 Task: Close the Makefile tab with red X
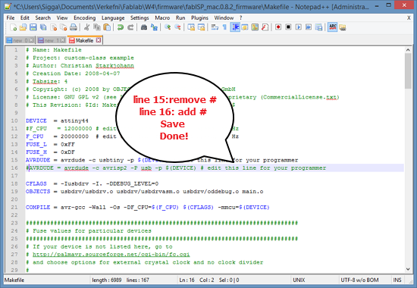coord(99,40)
